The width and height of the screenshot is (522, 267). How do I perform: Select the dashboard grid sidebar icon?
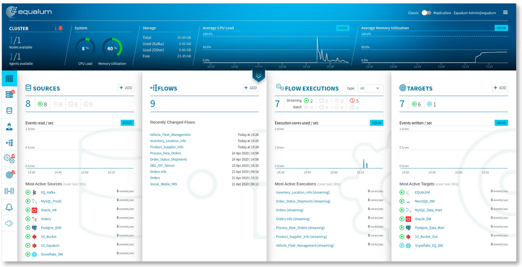[9, 79]
